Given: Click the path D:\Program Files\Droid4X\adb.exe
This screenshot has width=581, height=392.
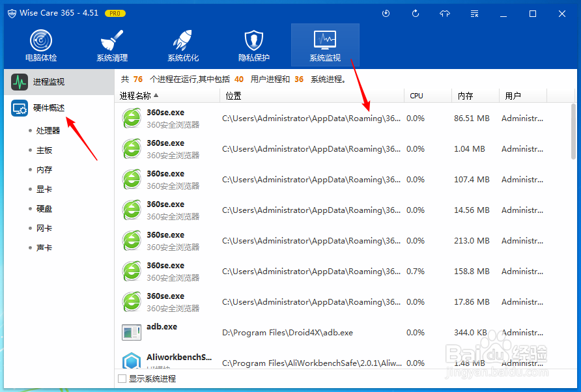Looking at the screenshot, I should 287,333.
